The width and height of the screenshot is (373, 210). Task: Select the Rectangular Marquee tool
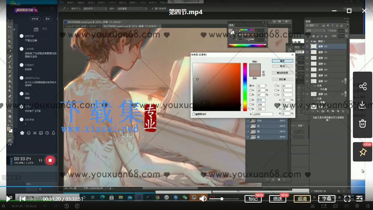coord(10,32)
